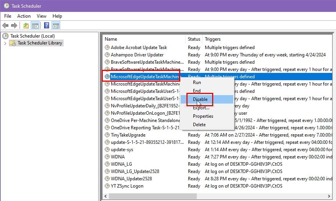The width and height of the screenshot is (336, 201).
Task: Click the 12:14 AM every day trigger
Action: [x=268, y=142]
